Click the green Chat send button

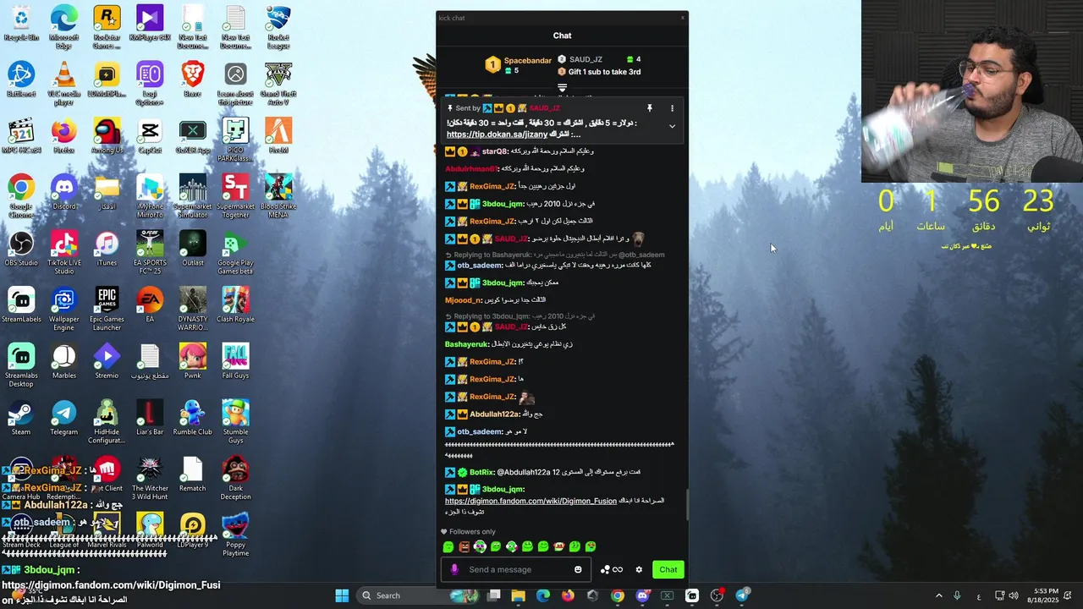pyautogui.click(x=668, y=569)
